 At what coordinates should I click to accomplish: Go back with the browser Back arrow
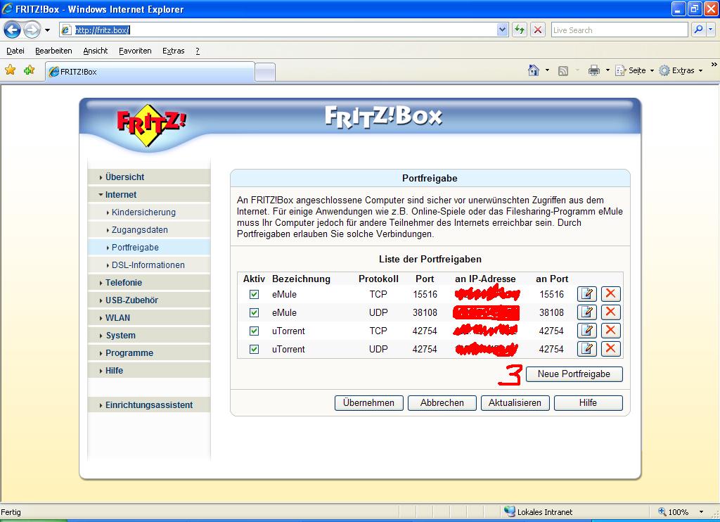[13, 30]
